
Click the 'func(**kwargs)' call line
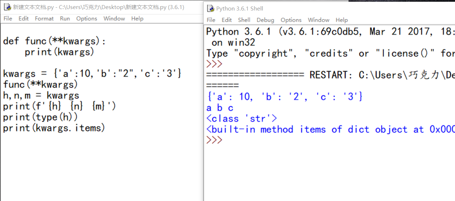click(40, 84)
